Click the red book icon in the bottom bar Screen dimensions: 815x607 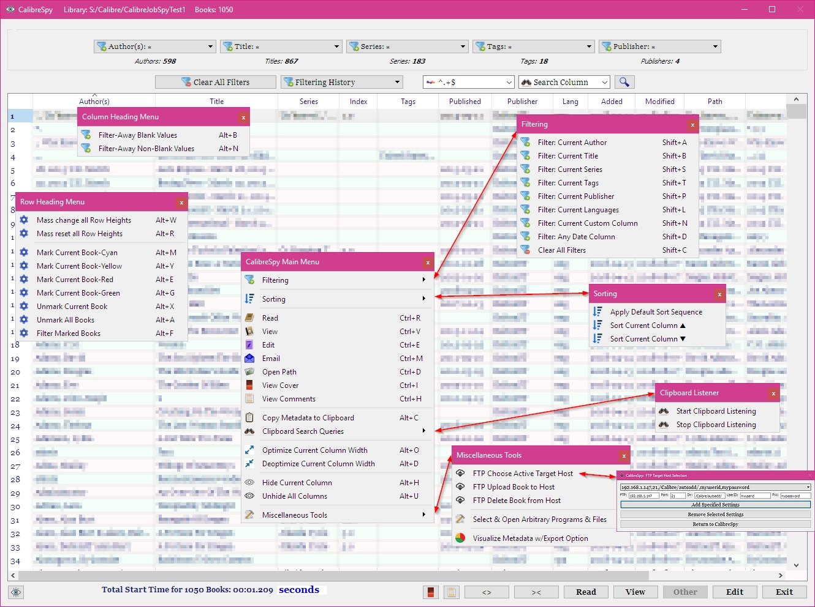431,592
